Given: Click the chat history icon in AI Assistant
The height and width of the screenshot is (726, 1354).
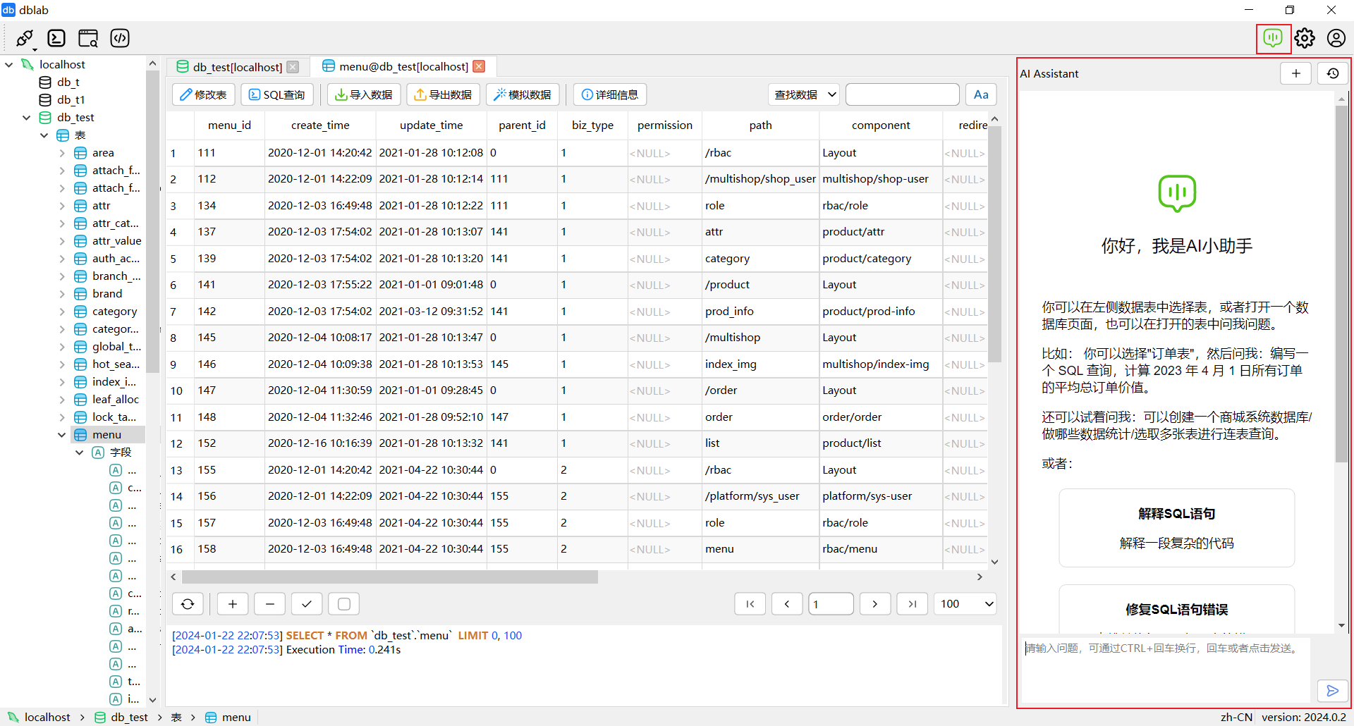Looking at the screenshot, I should [1333, 73].
